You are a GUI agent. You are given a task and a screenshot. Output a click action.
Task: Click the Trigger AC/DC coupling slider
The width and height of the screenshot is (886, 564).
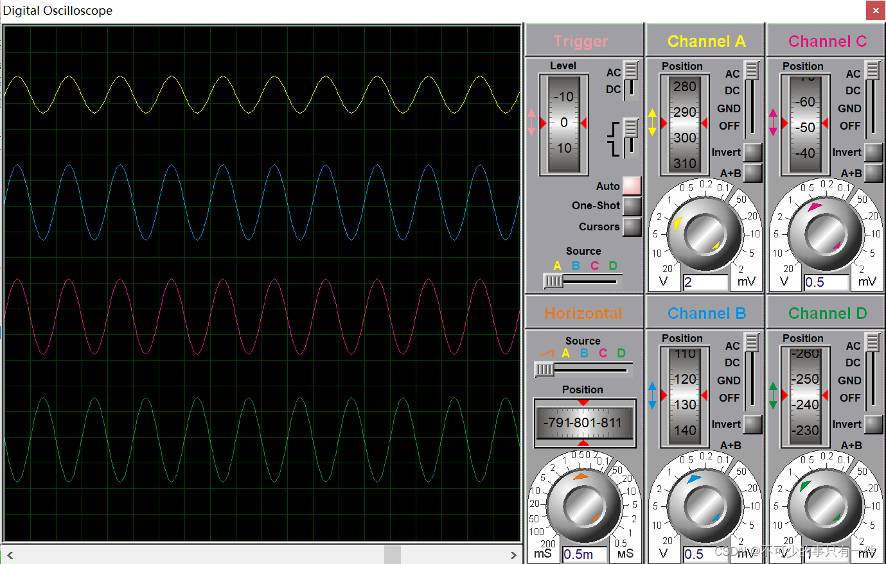pyautogui.click(x=631, y=80)
